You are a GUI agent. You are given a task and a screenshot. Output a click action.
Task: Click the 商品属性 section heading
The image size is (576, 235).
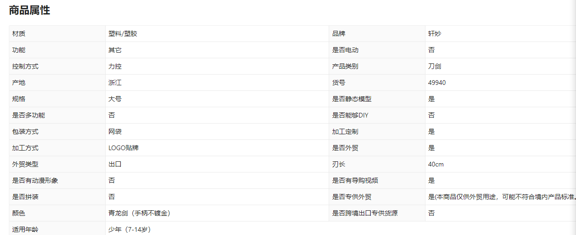click(29, 11)
